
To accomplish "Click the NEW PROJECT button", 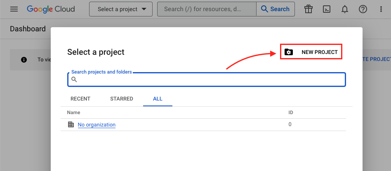I will tap(311, 52).
